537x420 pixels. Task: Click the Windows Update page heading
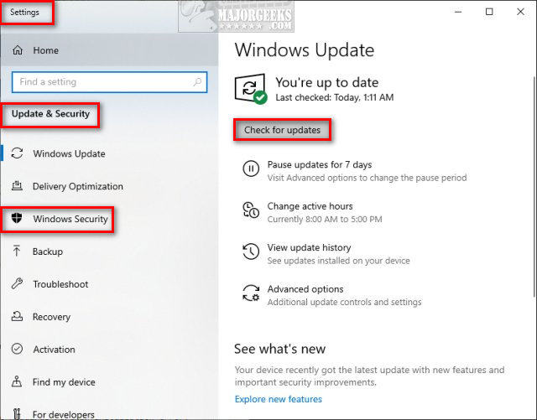pyautogui.click(x=304, y=50)
